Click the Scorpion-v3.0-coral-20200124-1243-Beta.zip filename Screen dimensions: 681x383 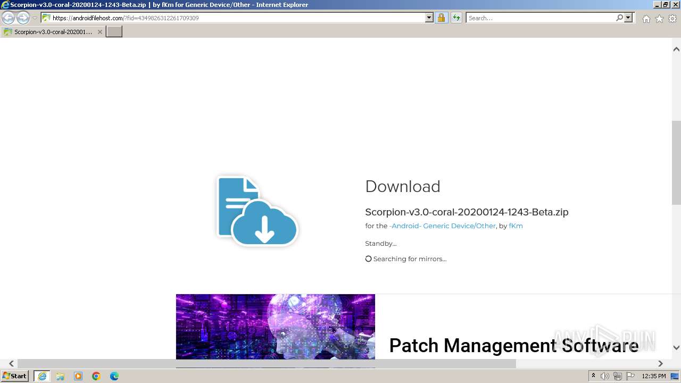point(467,212)
